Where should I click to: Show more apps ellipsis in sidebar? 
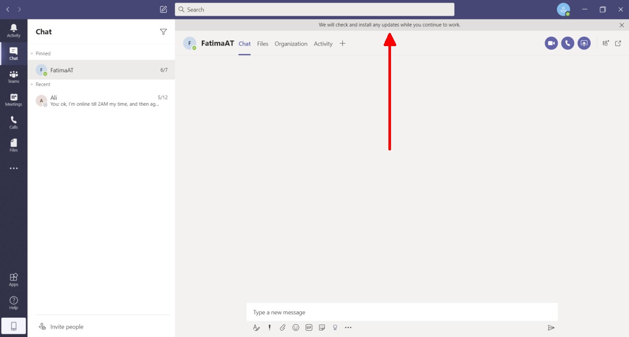click(14, 169)
